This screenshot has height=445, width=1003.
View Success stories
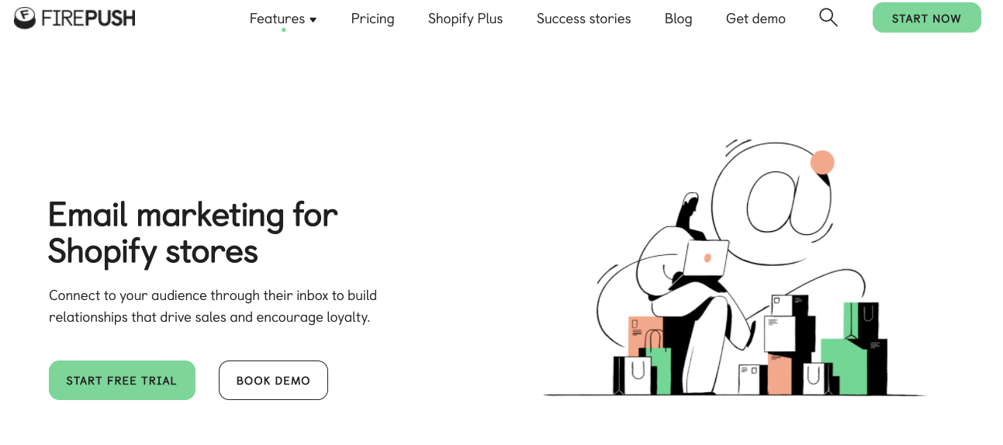pyautogui.click(x=584, y=19)
